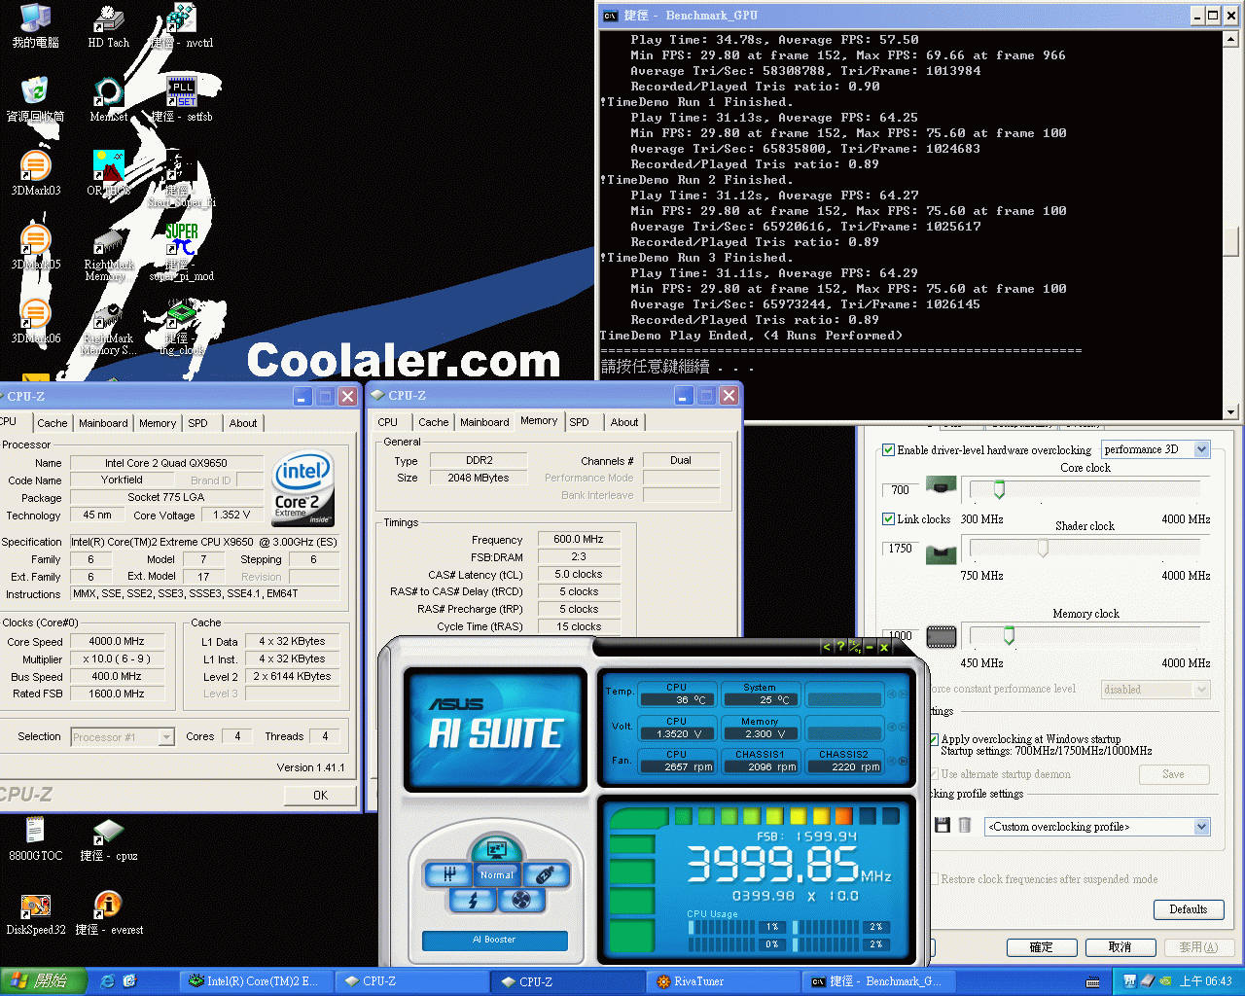Click the AI Suite fan icon
The height and width of the screenshot is (996, 1245).
click(521, 900)
